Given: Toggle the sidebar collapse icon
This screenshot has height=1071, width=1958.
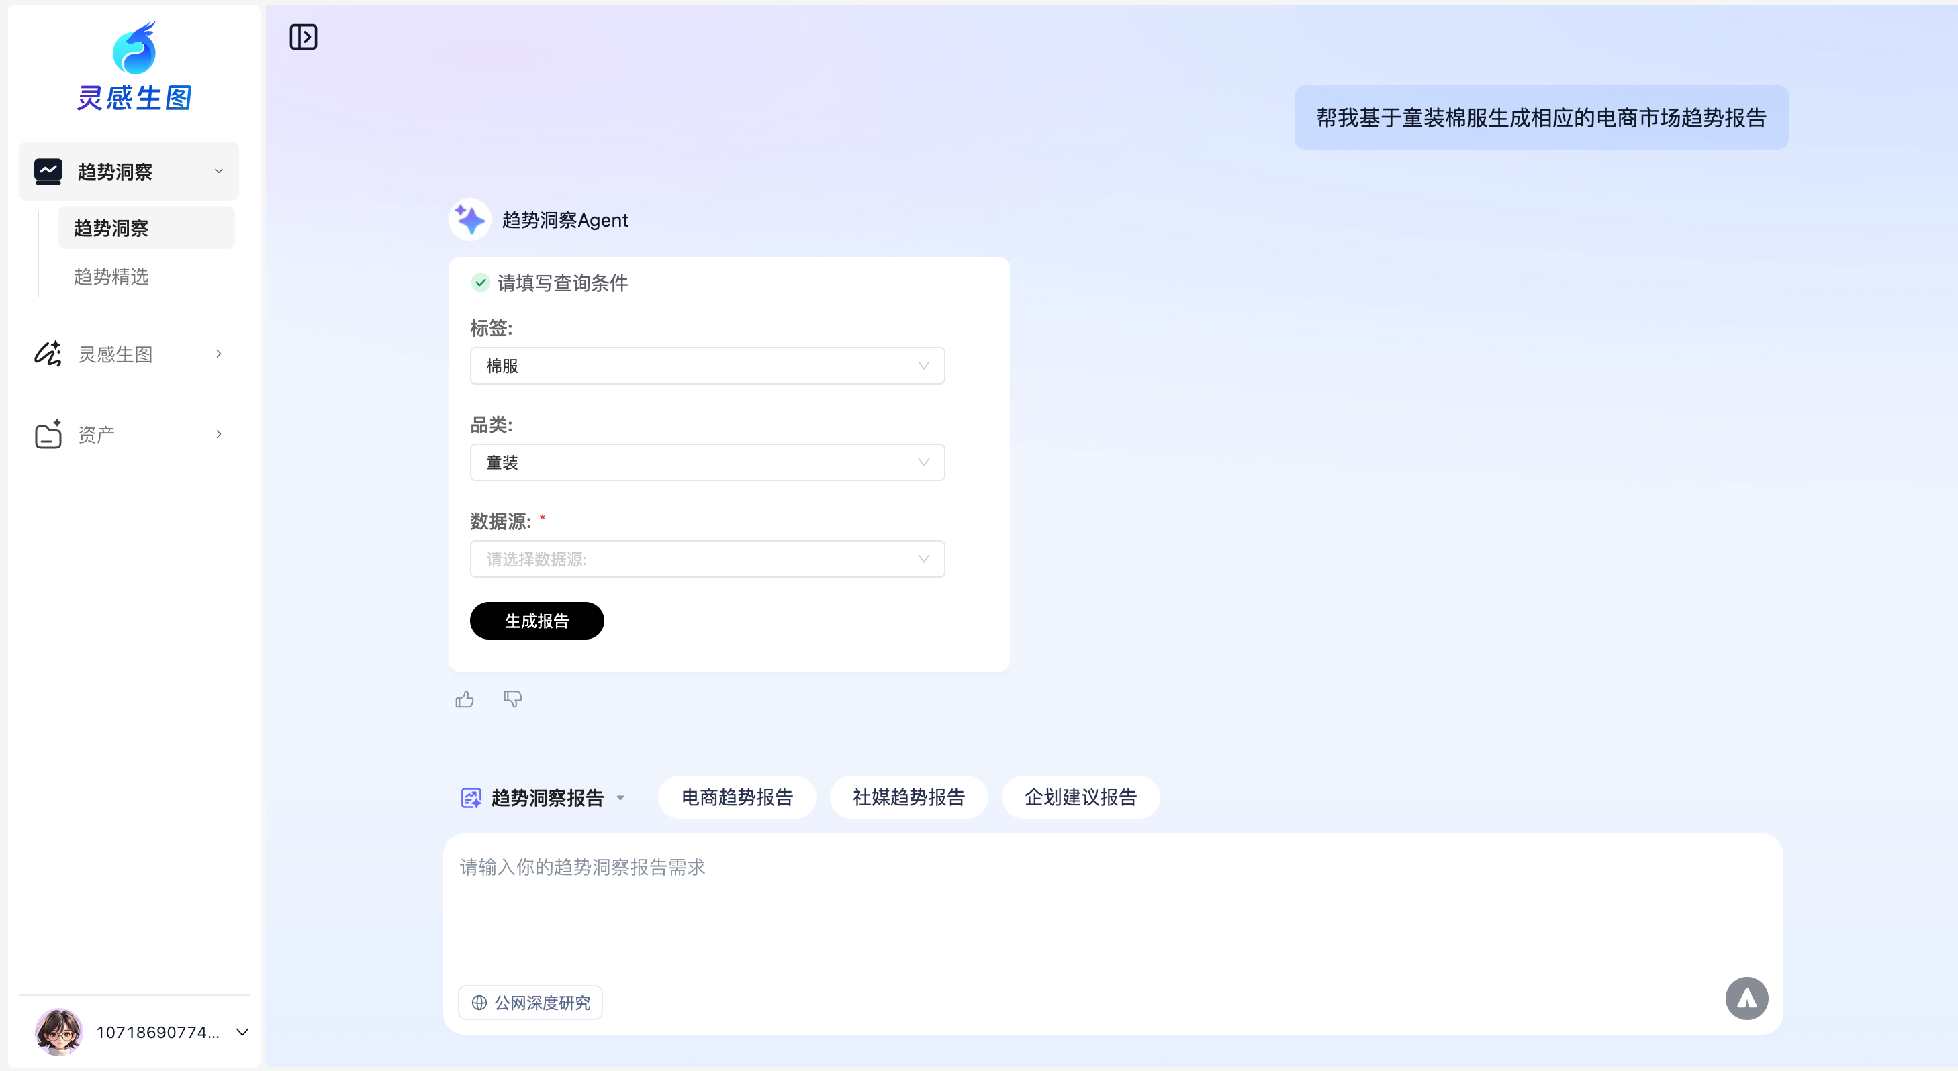Looking at the screenshot, I should coord(303,36).
